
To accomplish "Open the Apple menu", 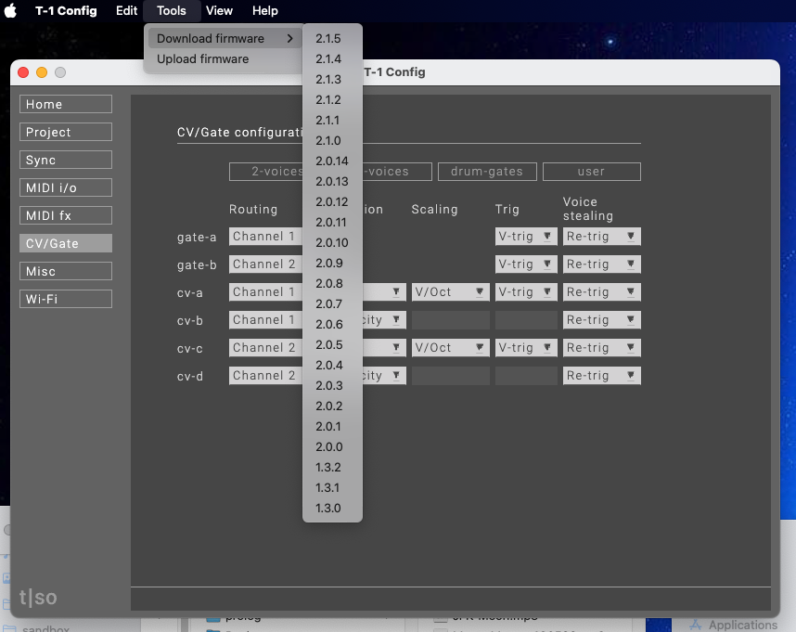I will click(10, 10).
